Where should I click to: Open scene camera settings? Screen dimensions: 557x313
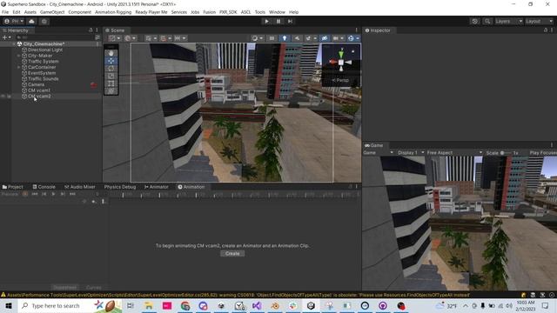(338, 38)
